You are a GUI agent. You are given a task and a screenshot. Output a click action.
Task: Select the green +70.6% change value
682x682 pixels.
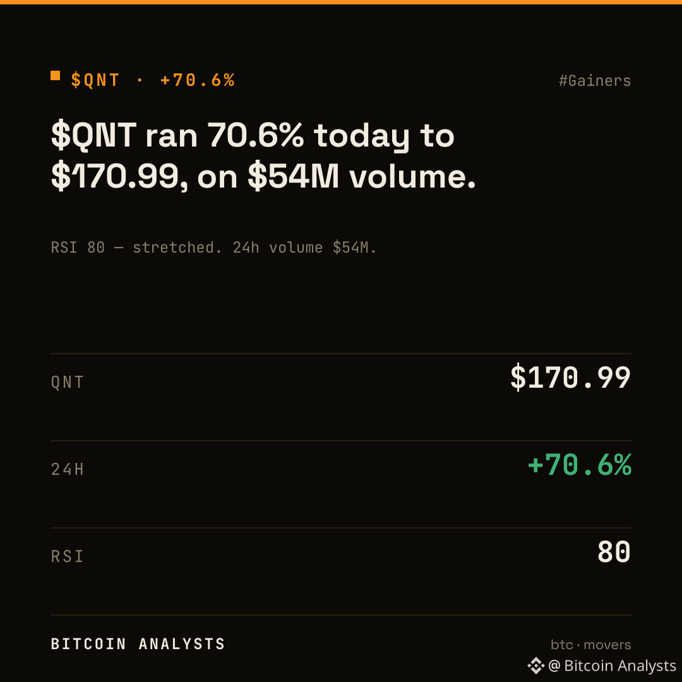pos(579,465)
